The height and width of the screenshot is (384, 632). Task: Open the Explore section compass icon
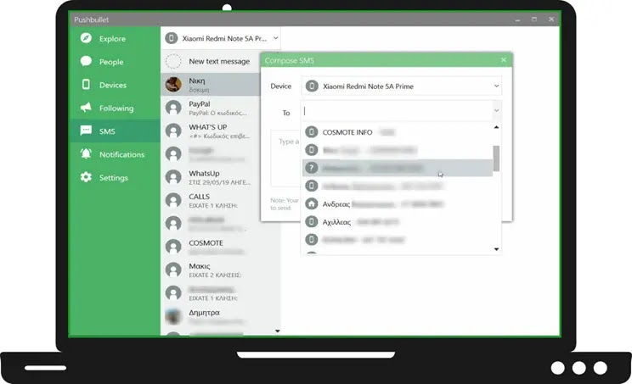[86, 38]
